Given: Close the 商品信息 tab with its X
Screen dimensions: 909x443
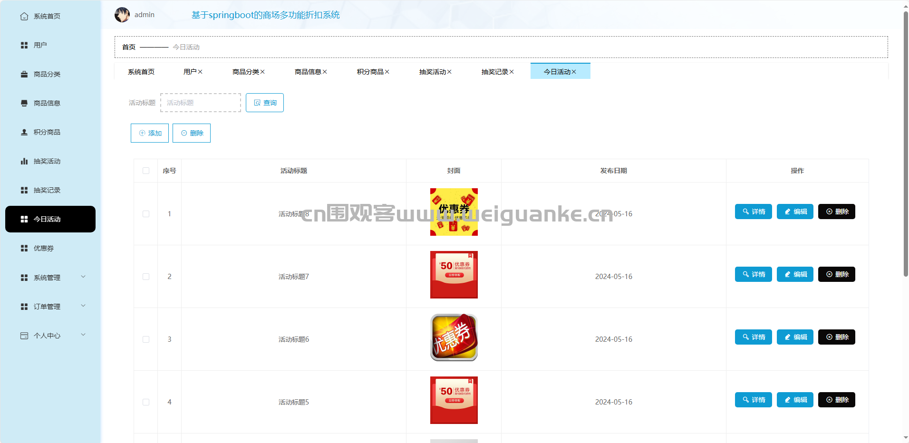Looking at the screenshot, I should [325, 72].
